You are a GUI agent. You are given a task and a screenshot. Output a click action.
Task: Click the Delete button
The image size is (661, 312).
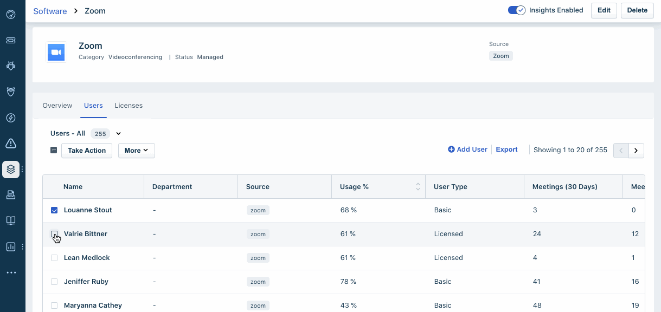[x=638, y=10]
